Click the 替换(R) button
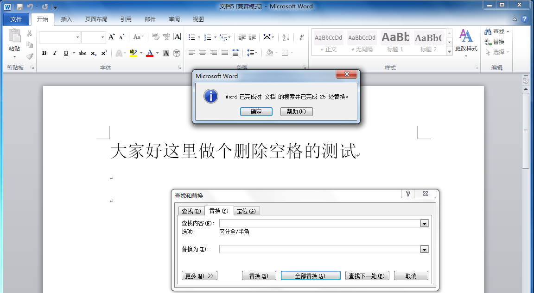The width and height of the screenshot is (534, 293). tap(259, 276)
